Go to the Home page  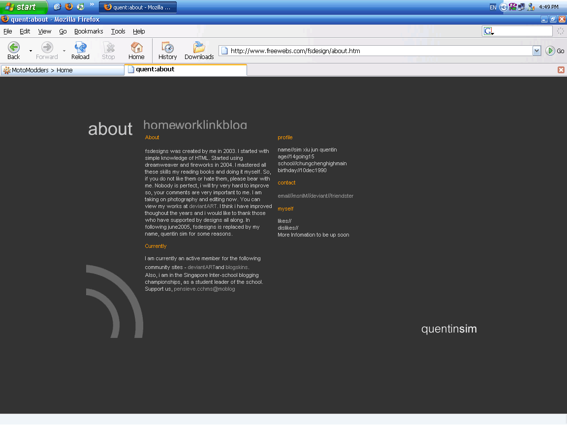click(136, 51)
